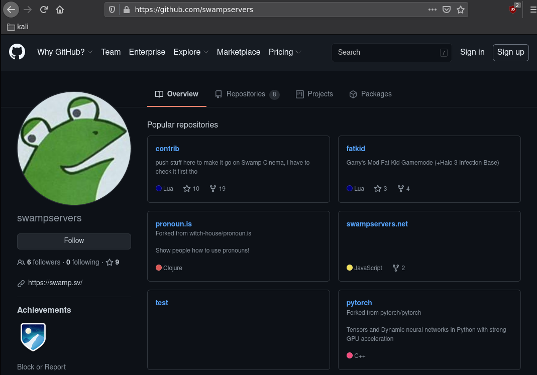Click the star icon on fatkid repo
The image size is (537, 375).
click(378, 189)
